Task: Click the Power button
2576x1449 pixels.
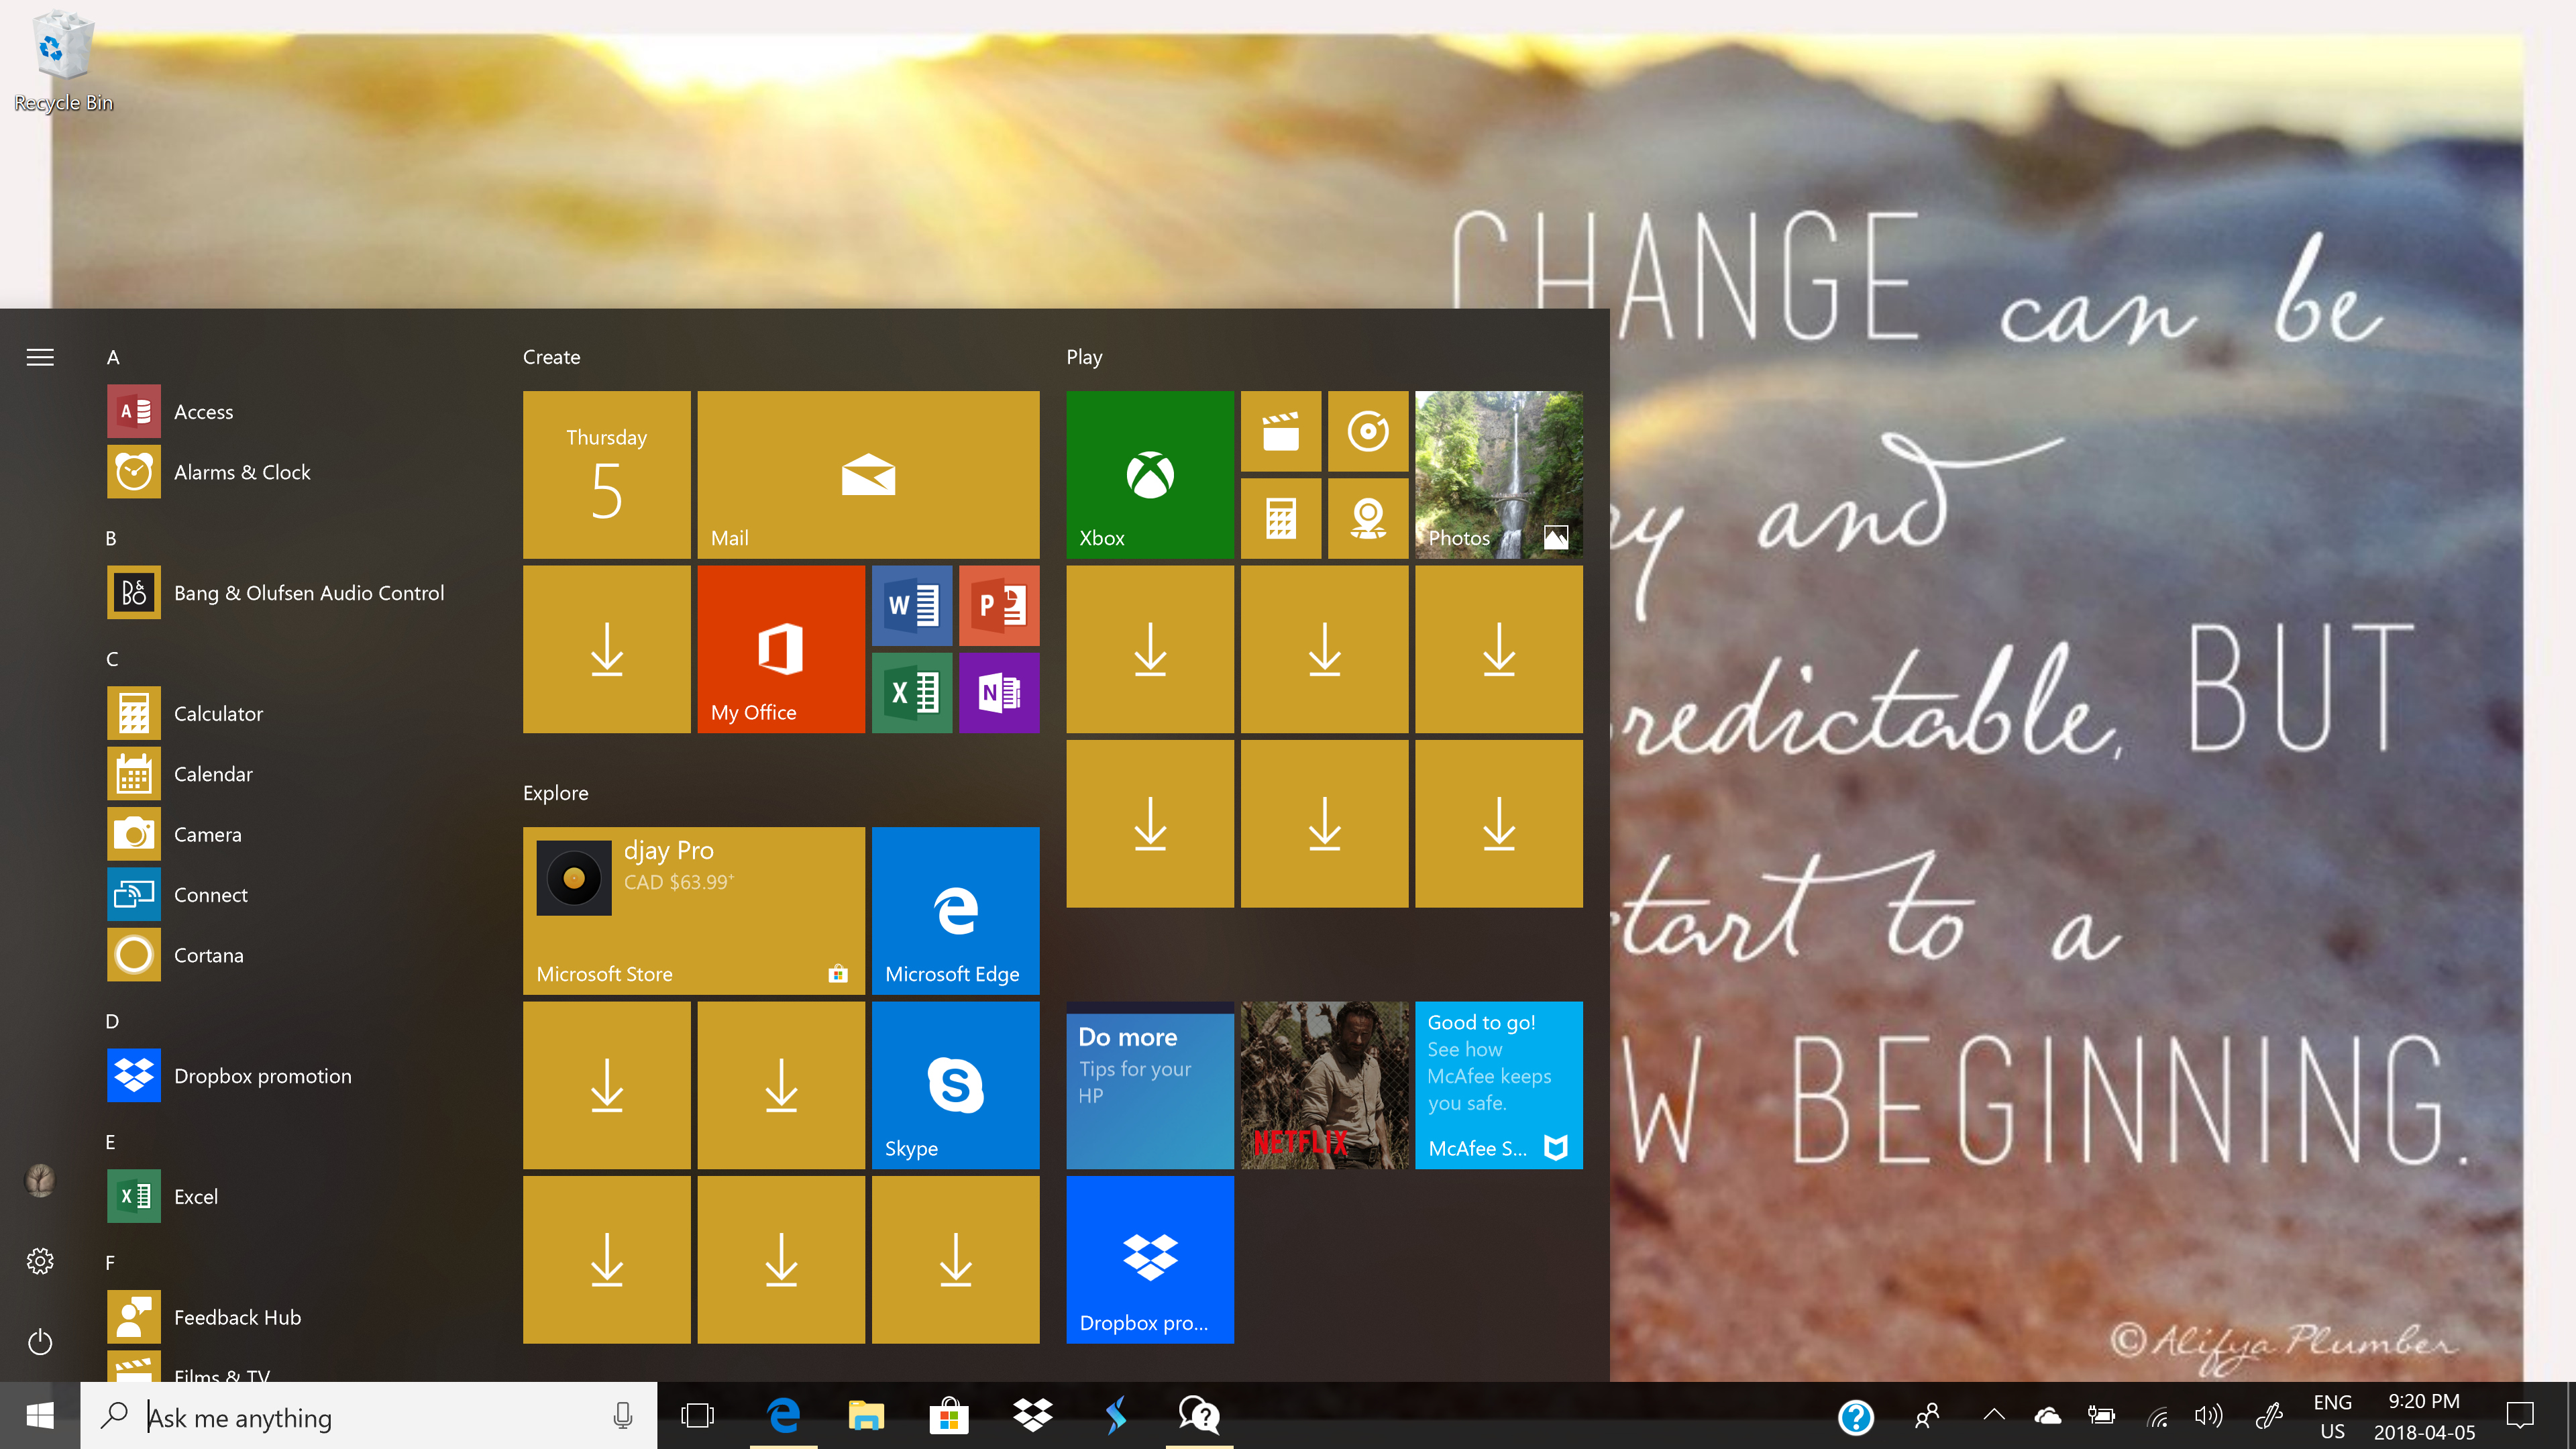Action: (40, 1342)
